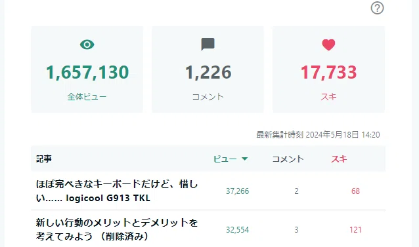Click the green eye views icon

(x=87, y=45)
